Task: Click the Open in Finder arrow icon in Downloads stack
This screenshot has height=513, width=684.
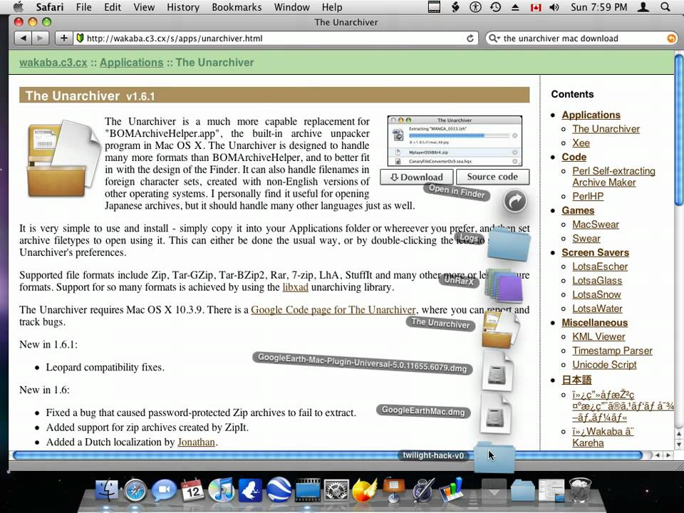Action: (515, 201)
